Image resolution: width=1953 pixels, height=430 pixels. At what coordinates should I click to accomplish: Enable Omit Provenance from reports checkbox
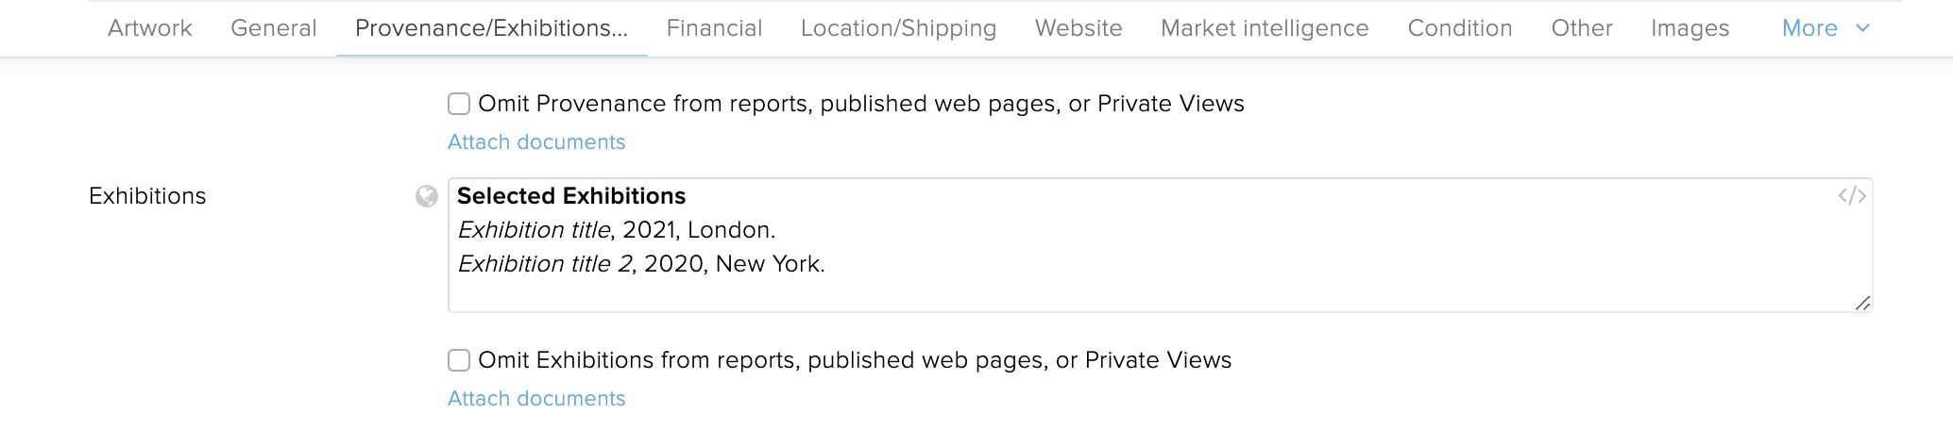click(x=459, y=104)
